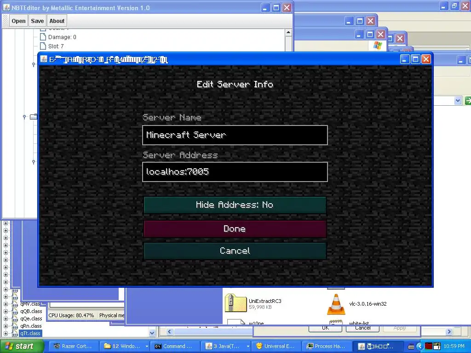This screenshot has height=353, width=471.
Task: Open the UniExtractRC3 zipped folder icon
Action: pos(235,303)
